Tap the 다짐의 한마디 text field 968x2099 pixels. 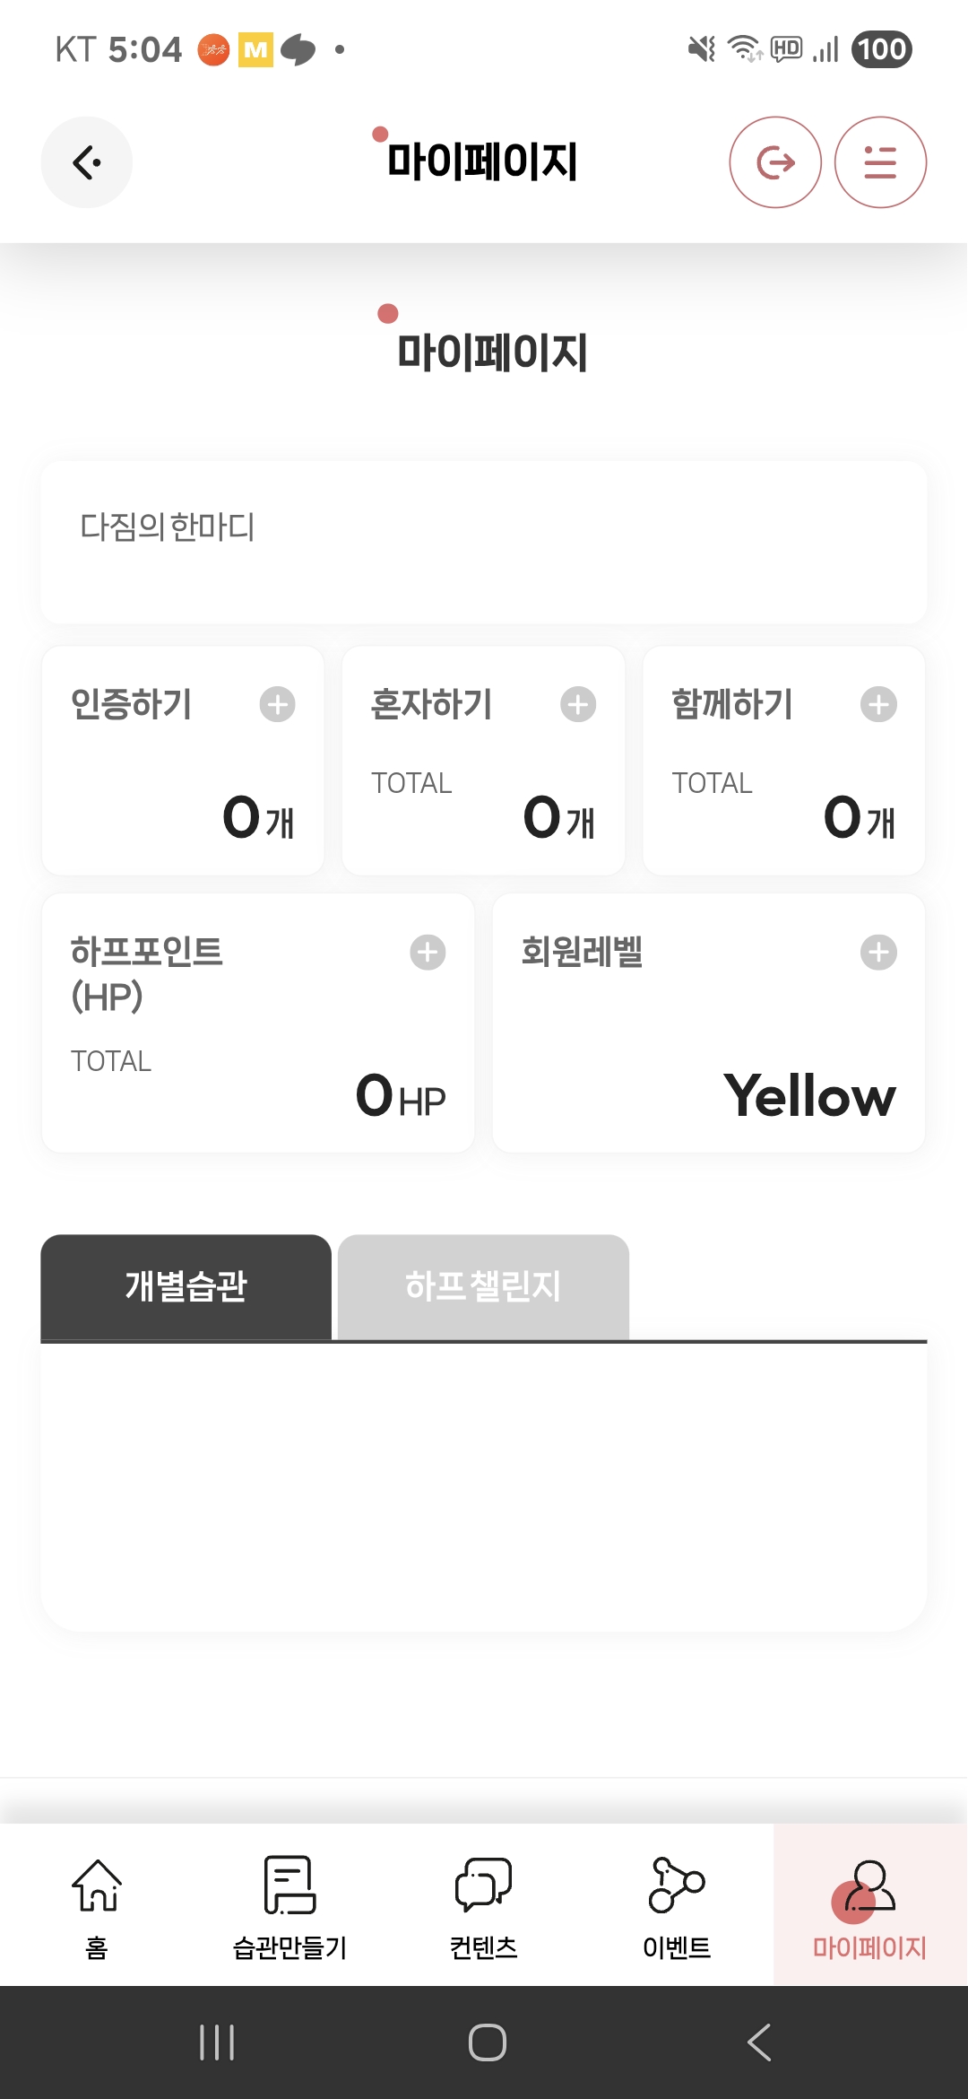[x=483, y=543]
